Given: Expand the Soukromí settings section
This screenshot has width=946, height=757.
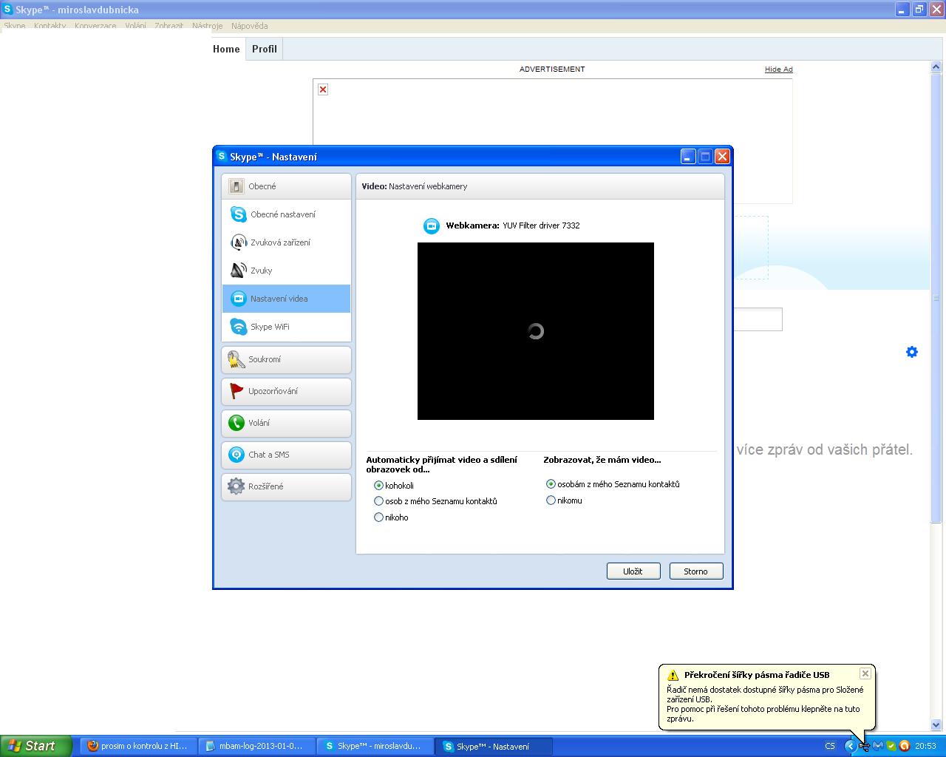Looking at the screenshot, I should (x=286, y=359).
